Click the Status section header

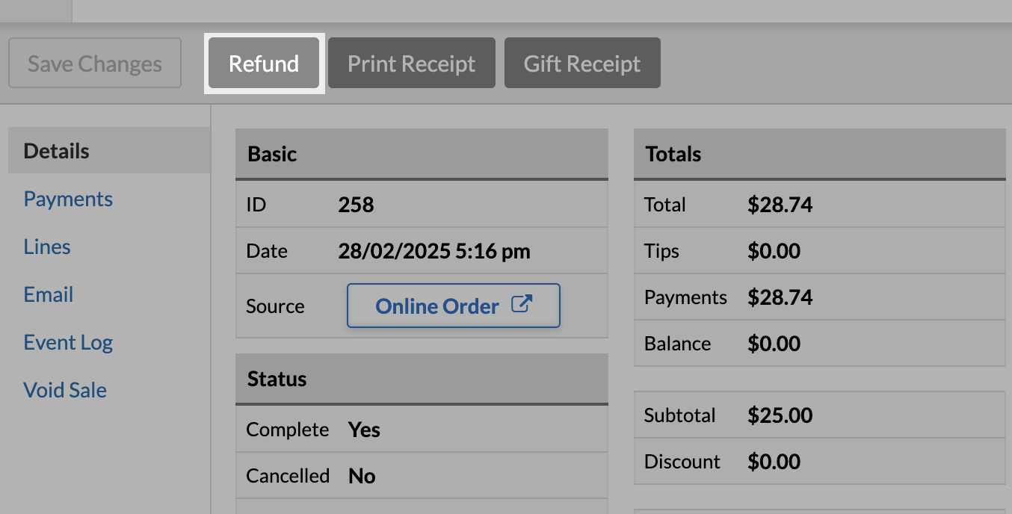pyautogui.click(x=422, y=379)
